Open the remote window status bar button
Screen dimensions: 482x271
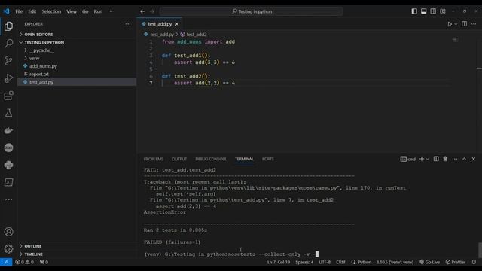point(6,262)
